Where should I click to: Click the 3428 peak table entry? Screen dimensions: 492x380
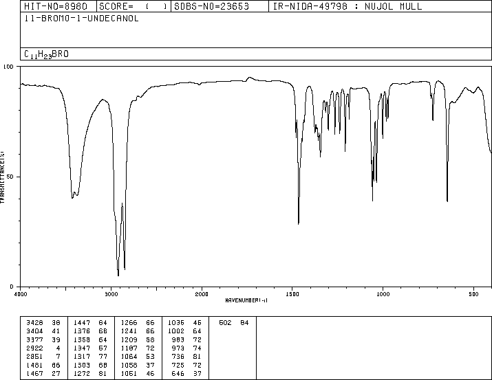click(x=43, y=323)
